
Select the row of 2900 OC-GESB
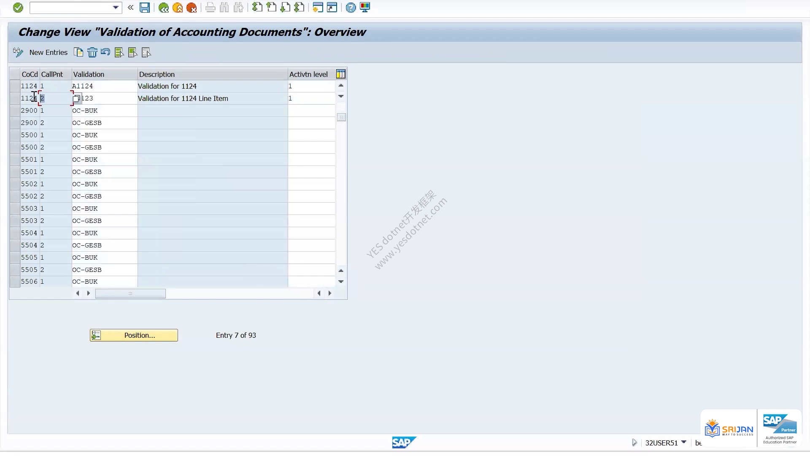click(x=15, y=123)
